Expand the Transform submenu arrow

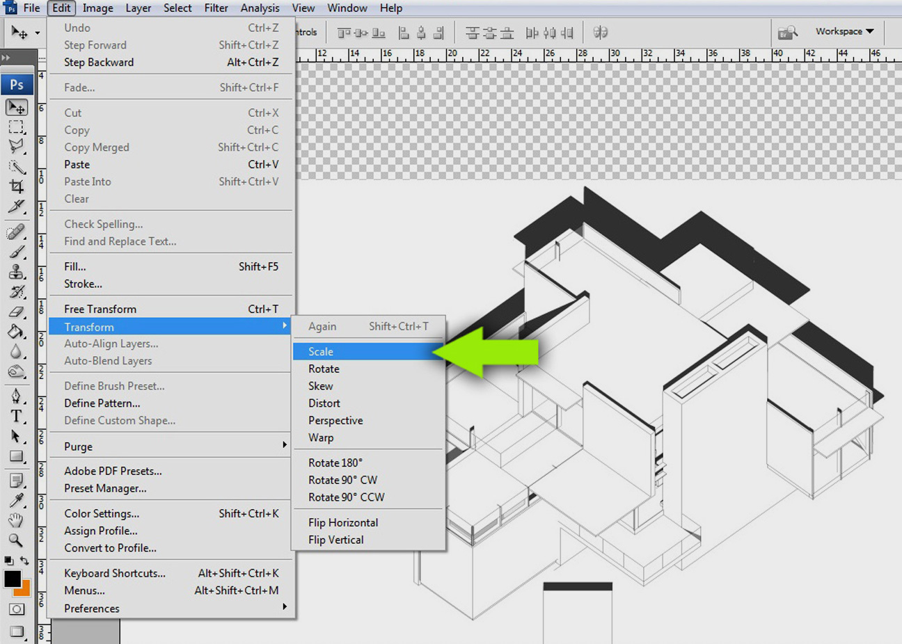pos(284,326)
